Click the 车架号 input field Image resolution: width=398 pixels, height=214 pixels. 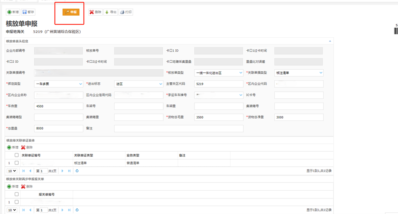click(x=138, y=106)
